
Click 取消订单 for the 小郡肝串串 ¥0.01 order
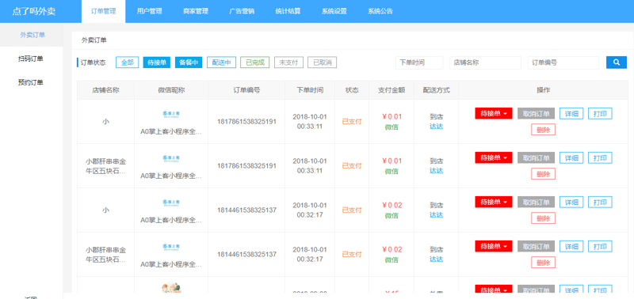pyautogui.click(x=537, y=157)
